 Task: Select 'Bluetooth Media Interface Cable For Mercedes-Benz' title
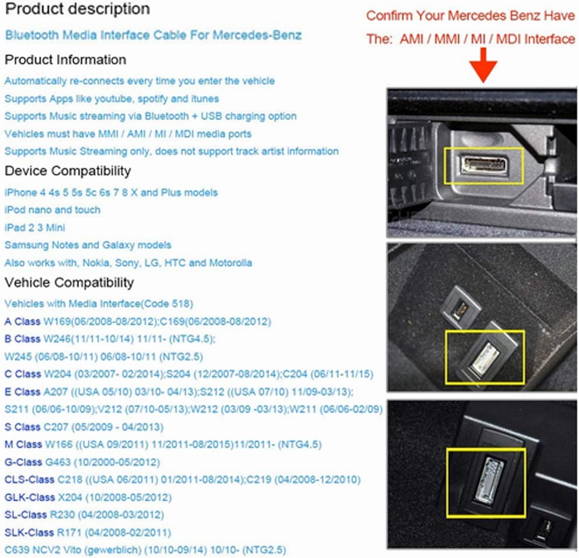tap(153, 35)
